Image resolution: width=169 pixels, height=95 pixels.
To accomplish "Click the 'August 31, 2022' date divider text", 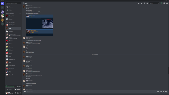I will pos(95,55).
